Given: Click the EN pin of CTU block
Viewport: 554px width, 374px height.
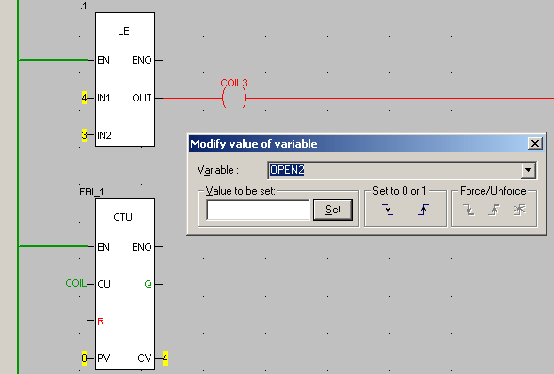Looking at the screenshot, I should pos(103,247).
